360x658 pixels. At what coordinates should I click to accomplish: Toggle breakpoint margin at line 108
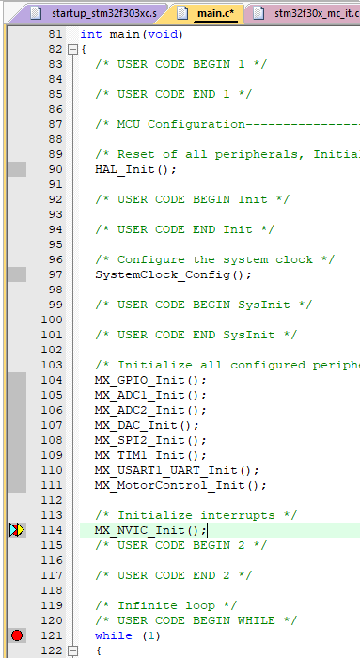17,440
